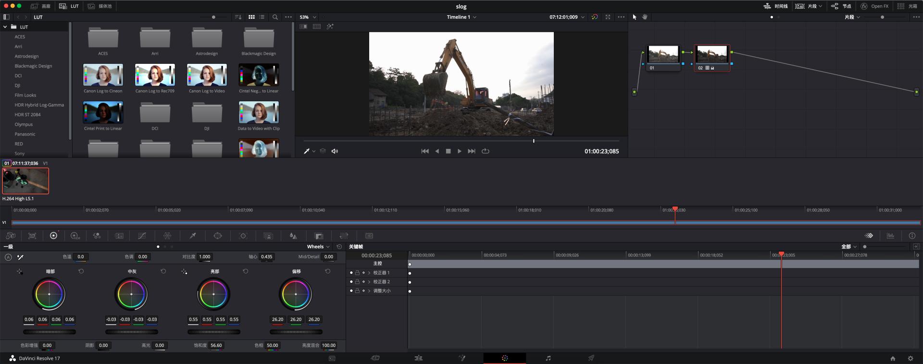Toggle viewer audio mute speaker

coord(335,151)
